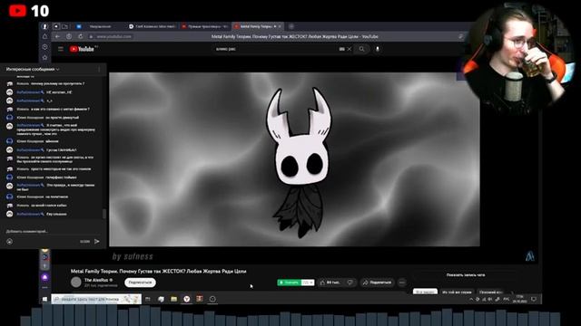Viewport: 581px width, 326px height.
Task: Open the taskbar clock and date
Action: (520, 299)
